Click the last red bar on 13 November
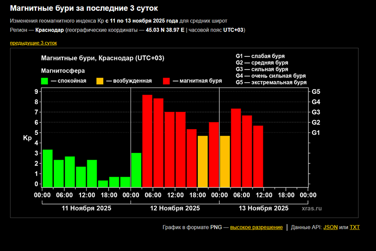 click(x=258, y=156)
